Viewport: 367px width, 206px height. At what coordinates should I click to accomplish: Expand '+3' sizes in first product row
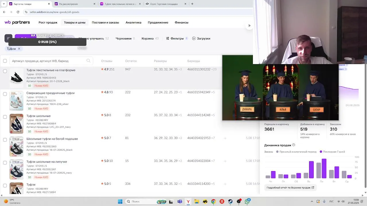pos(180,69)
